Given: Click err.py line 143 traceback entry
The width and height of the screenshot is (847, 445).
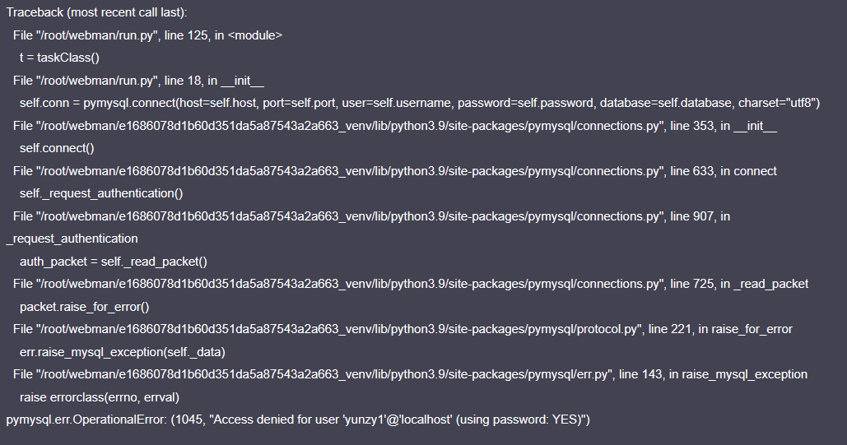Looking at the screenshot, I should coord(410,375).
